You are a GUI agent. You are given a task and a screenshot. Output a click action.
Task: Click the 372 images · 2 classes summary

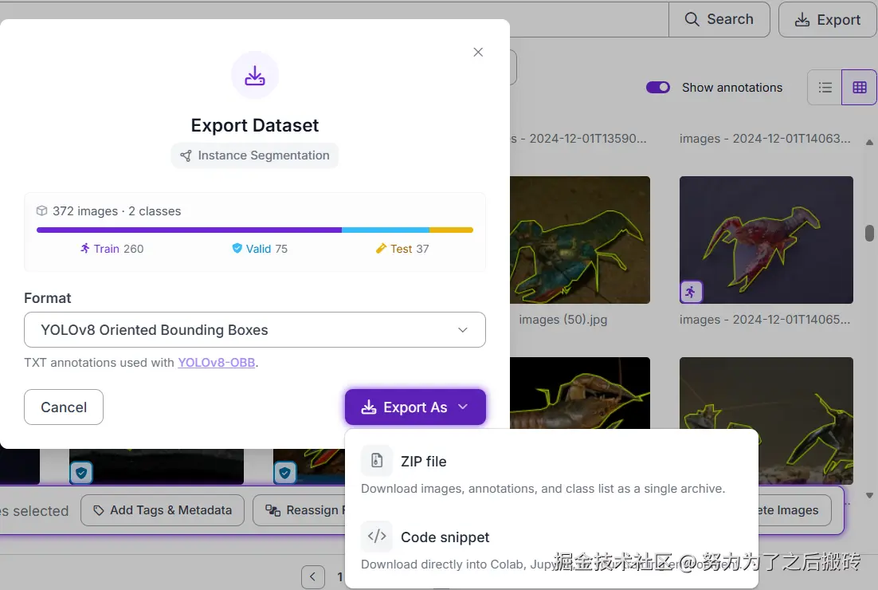coord(116,210)
